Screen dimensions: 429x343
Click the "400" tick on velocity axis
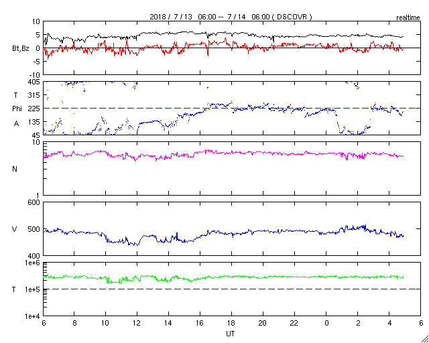pyautogui.click(x=35, y=256)
